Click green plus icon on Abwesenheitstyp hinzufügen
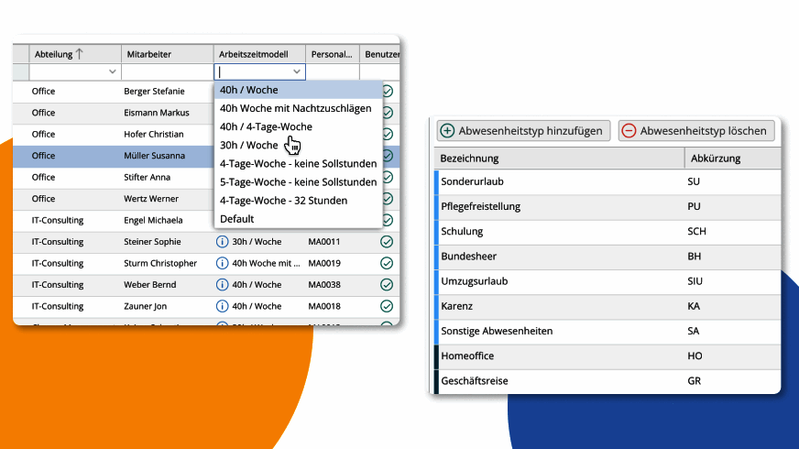The image size is (799, 449). pyautogui.click(x=447, y=130)
